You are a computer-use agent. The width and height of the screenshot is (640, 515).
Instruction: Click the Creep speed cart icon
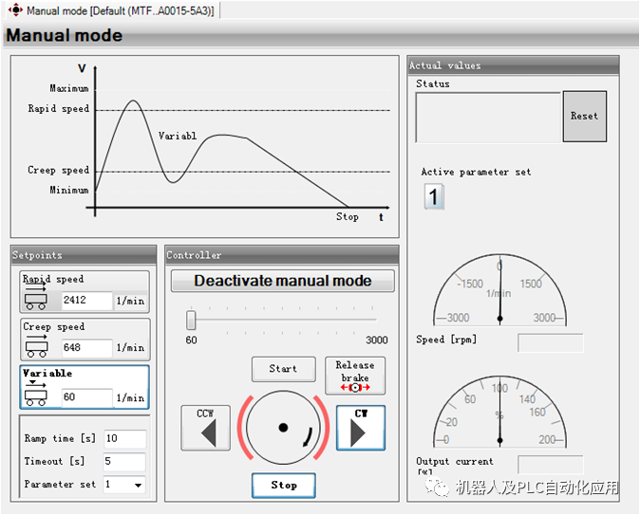(x=36, y=347)
